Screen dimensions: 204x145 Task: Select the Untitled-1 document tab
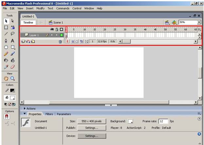[28, 16]
